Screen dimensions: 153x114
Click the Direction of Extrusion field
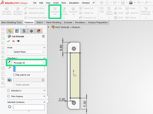pos(29,69)
